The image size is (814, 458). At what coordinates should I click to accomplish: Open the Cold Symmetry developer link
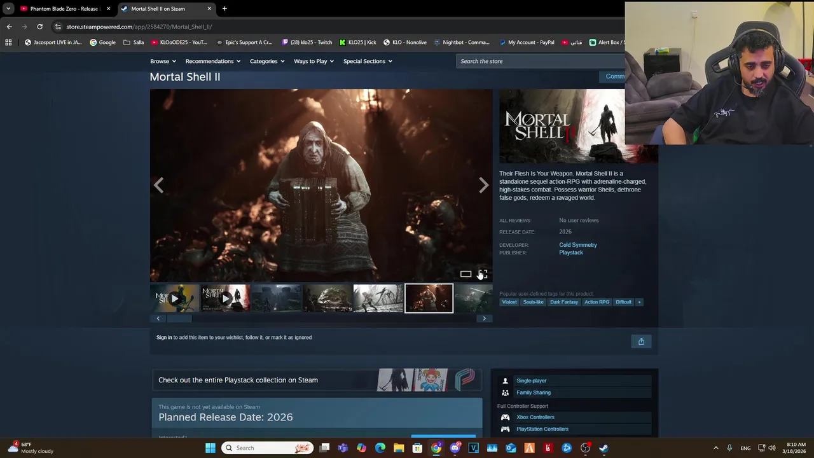pos(577,245)
